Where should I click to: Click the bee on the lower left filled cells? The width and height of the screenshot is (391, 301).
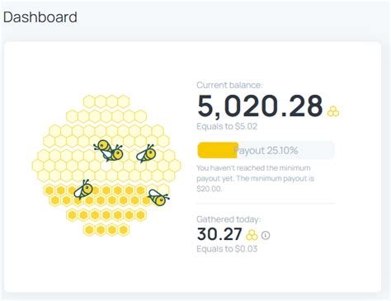[x=83, y=190]
